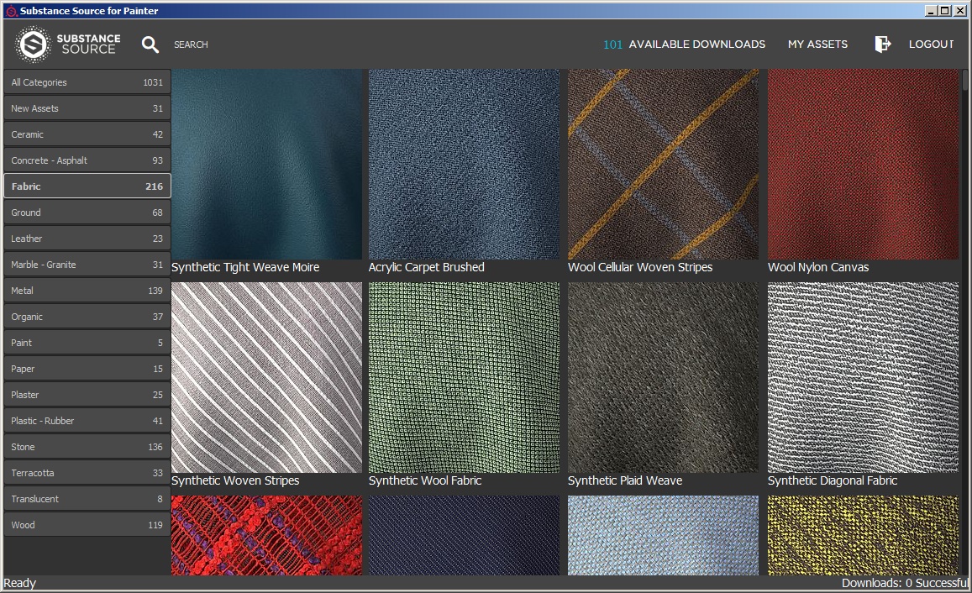The height and width of the screenshot is (593, 972).
Task: Open Synthetic Diagonal Fabric thumbnail
Action: 863,377
